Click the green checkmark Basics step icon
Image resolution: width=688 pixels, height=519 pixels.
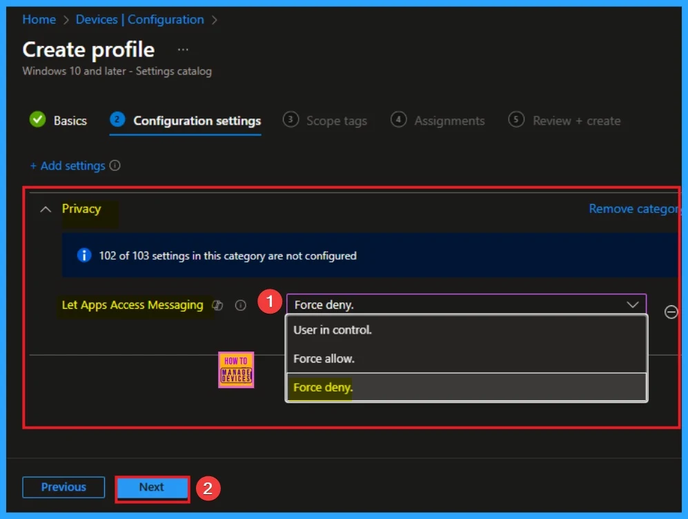tap(37, 120)
